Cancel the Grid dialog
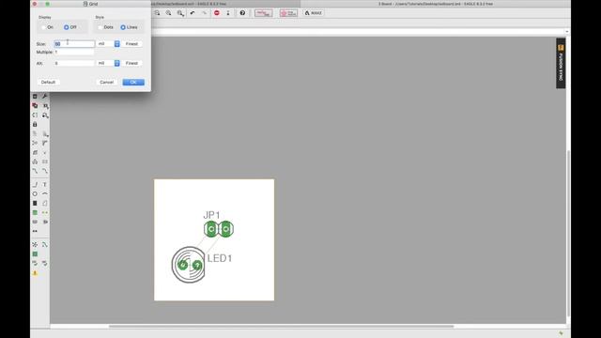 (x=106, y=82)
